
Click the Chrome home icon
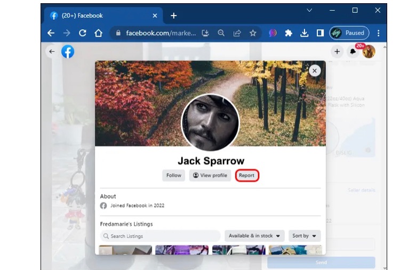pos(98,33)
